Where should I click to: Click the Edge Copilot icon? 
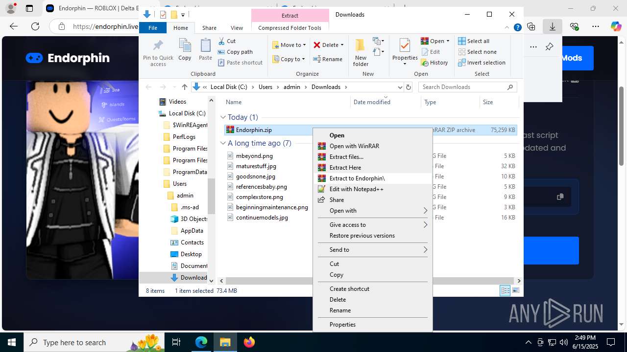[x=616, y=26]
